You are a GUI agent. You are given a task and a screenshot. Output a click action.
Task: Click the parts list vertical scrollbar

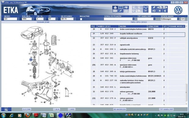point(186,65)
